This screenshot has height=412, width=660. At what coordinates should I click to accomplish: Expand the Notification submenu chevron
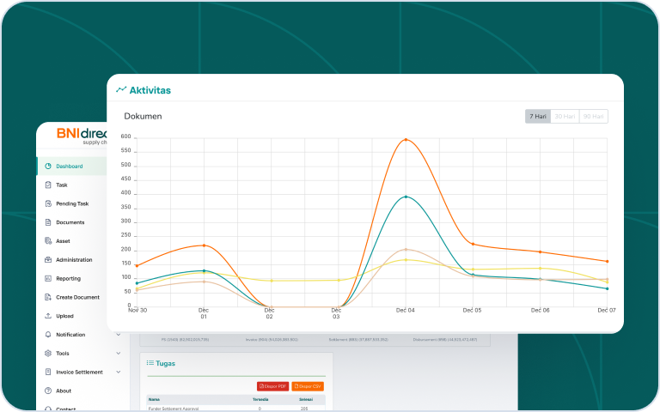pyautogui.click(x=118, y=335)
